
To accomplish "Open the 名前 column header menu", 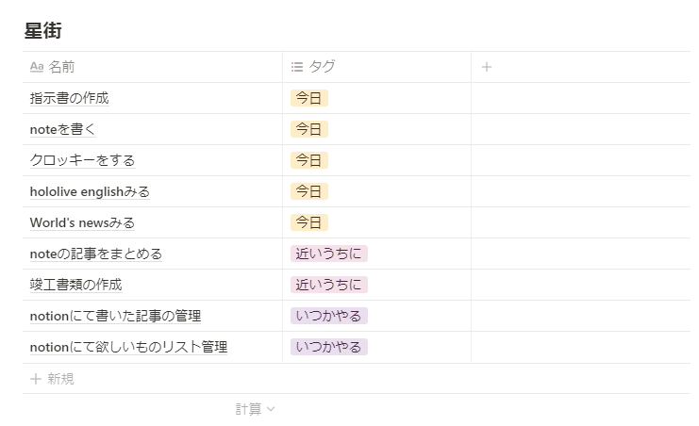I will click(62, 67).
